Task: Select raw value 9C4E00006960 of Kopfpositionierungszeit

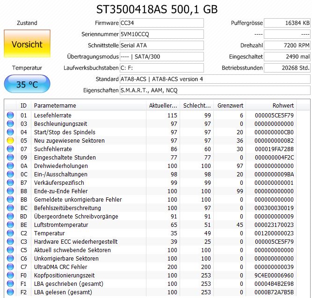Action: 274,275
